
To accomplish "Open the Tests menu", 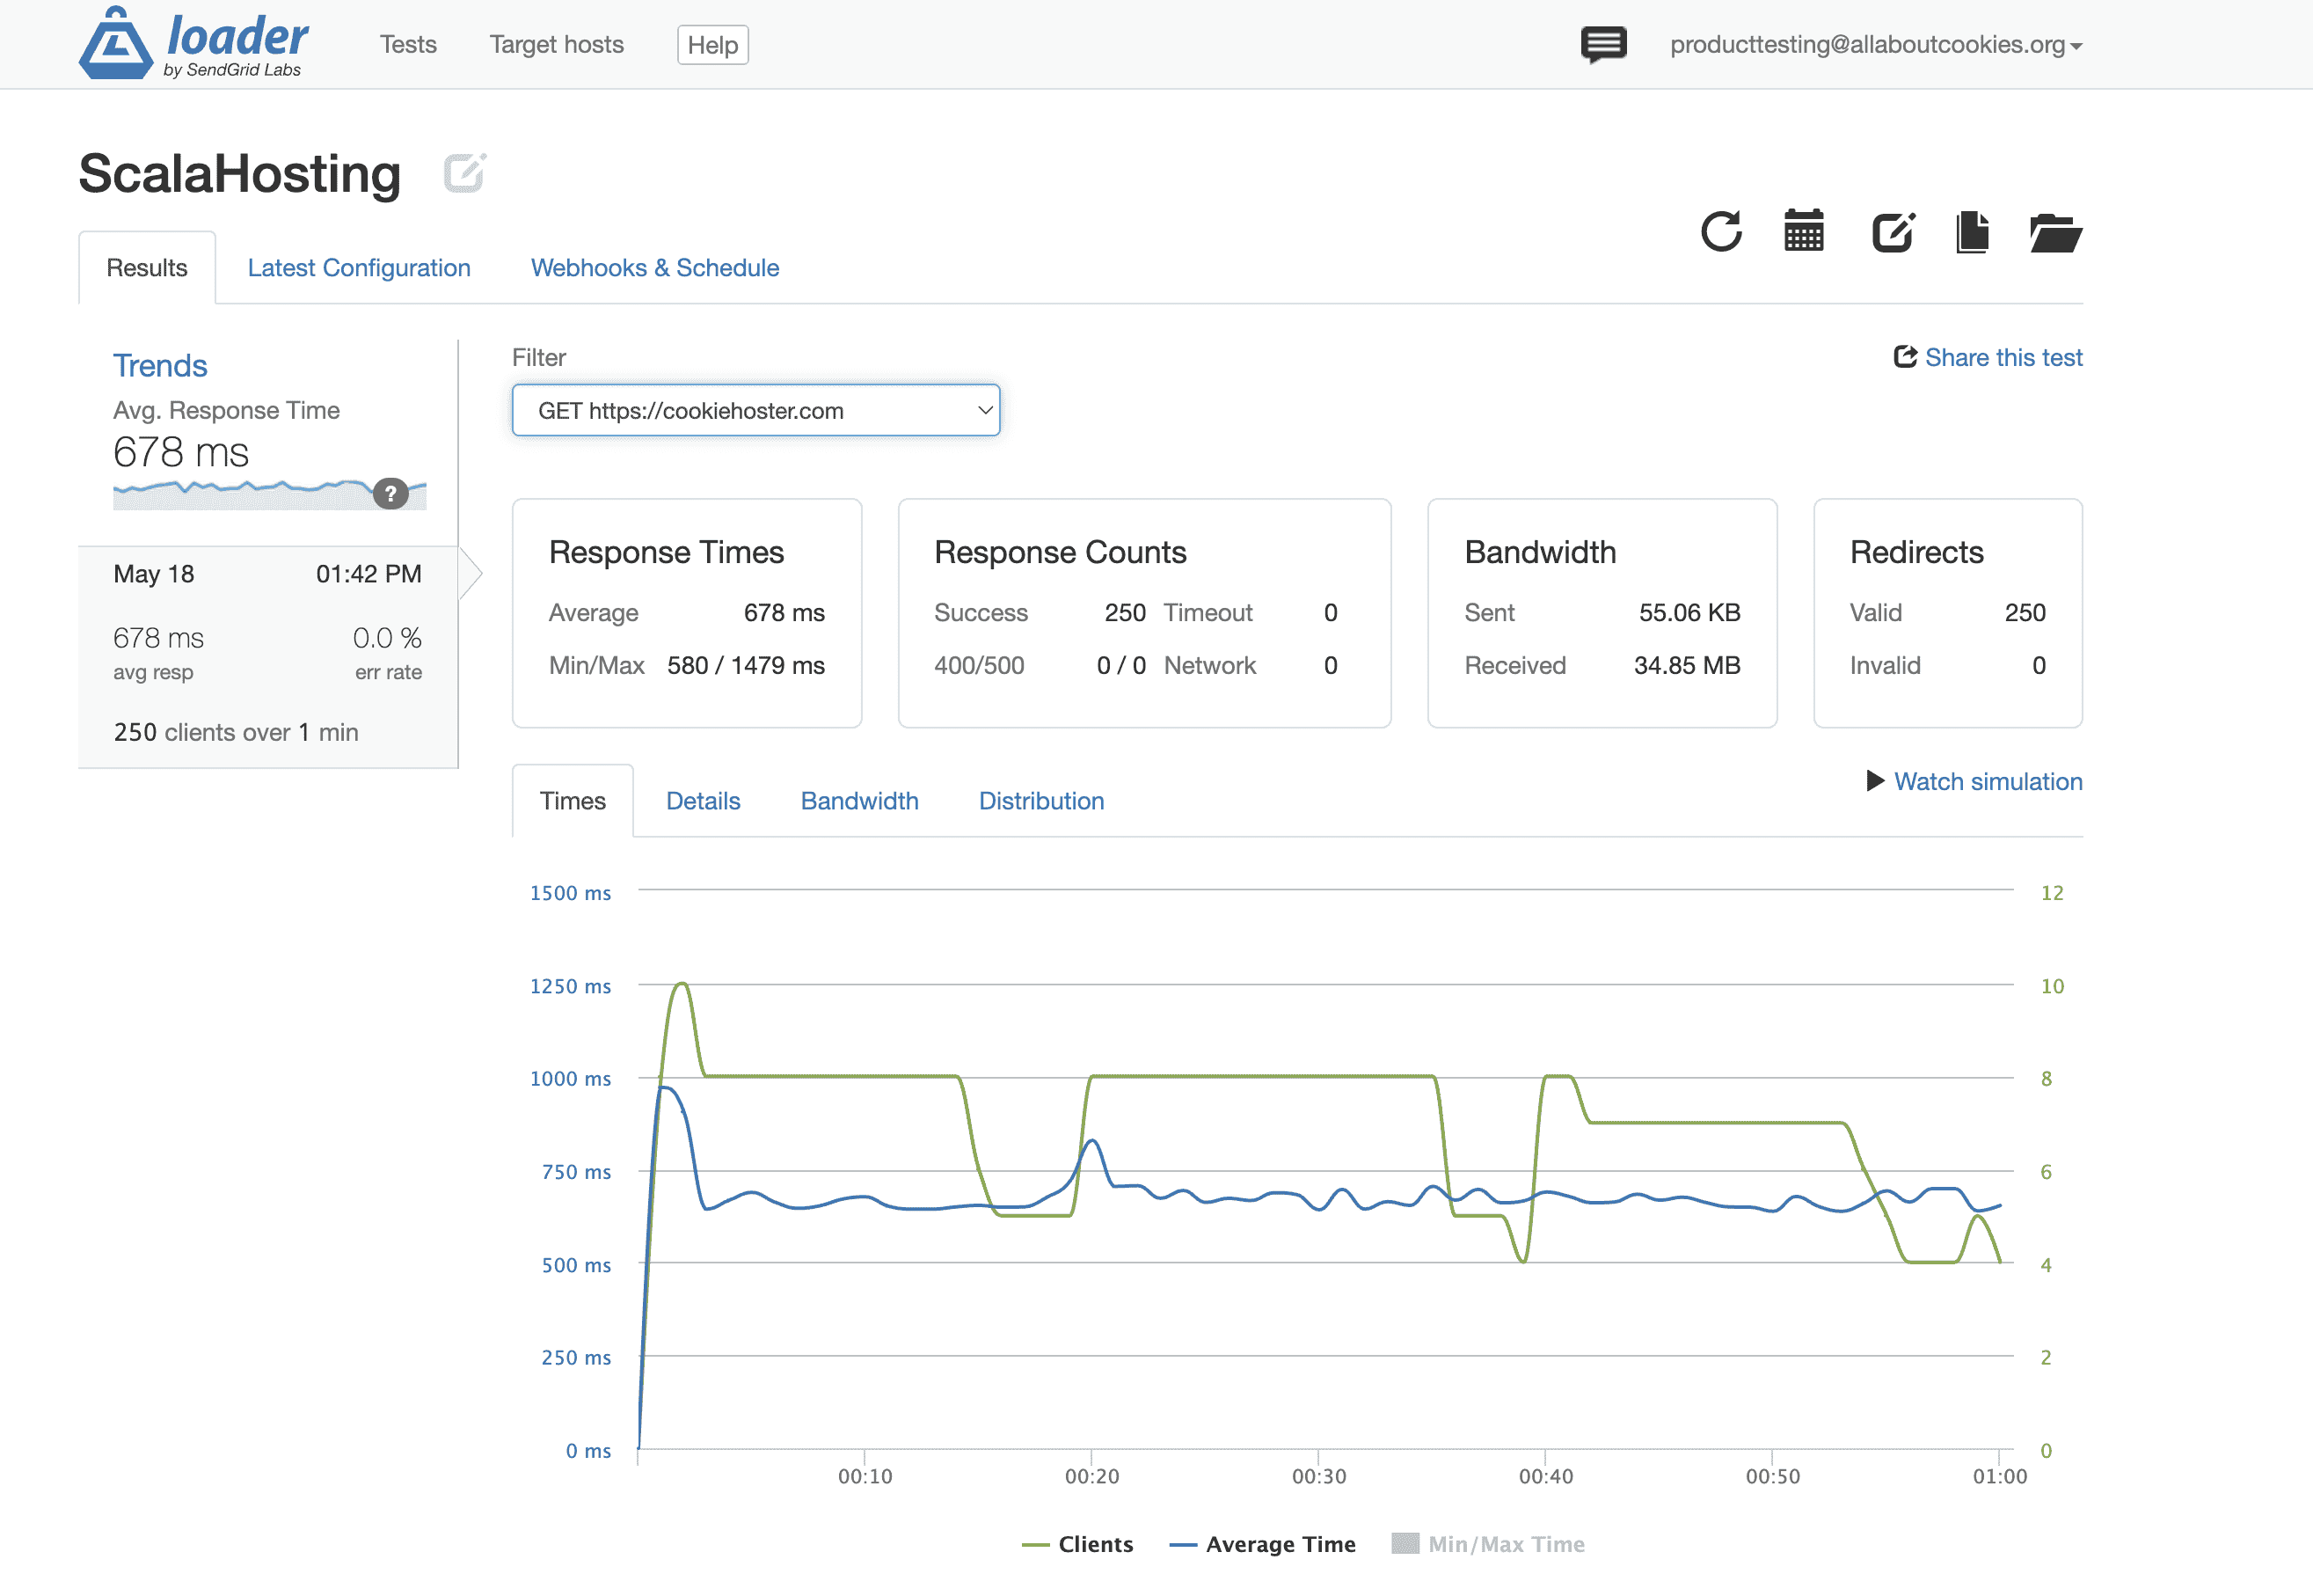I will point(408,45).
